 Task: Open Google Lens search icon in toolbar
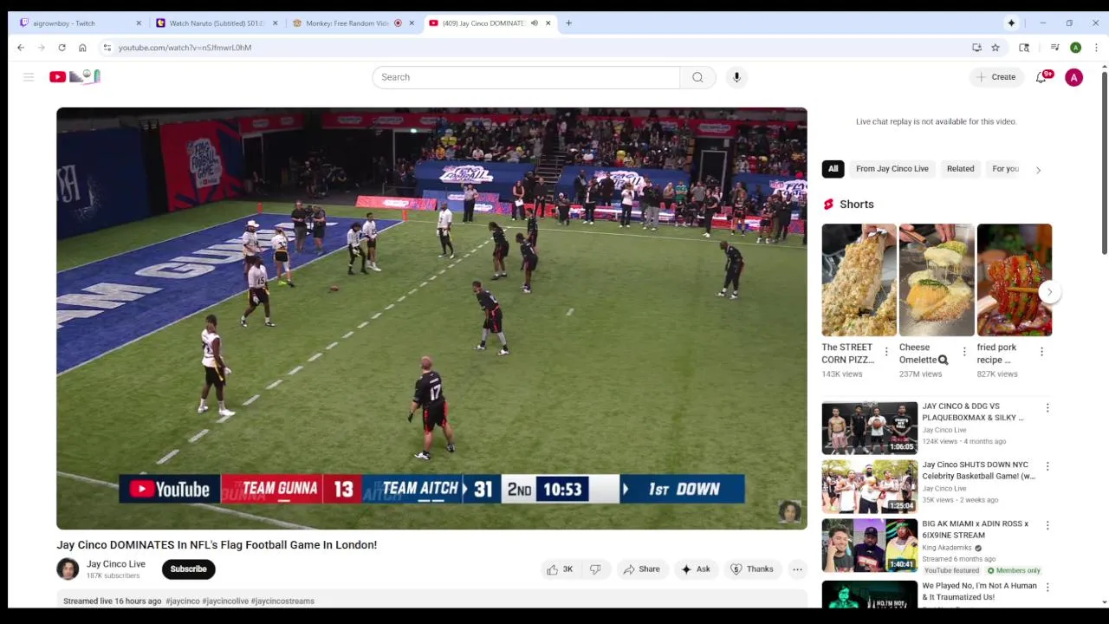[1024, 48]
